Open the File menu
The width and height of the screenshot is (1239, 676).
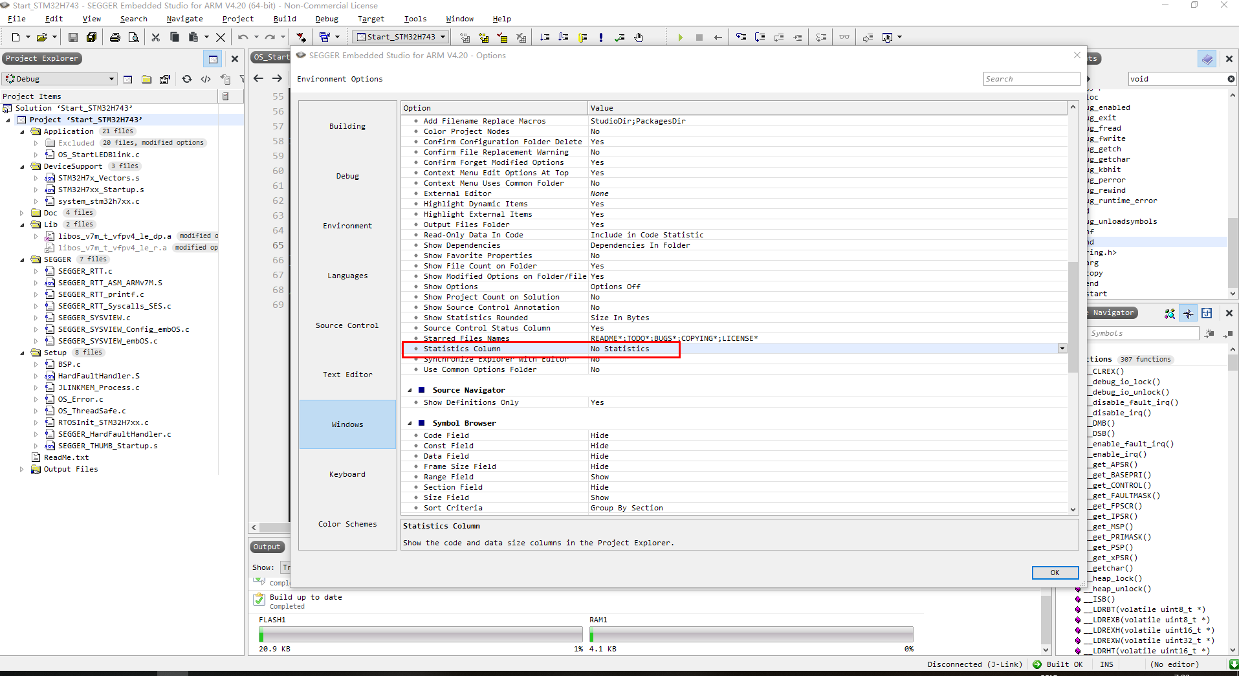pyautogui.click(x=17, y=19)
